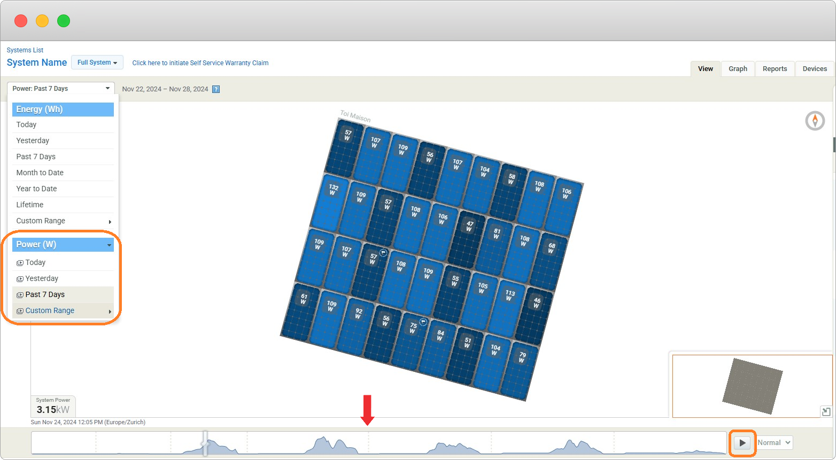Image resolution: width=836 pixels, height=460 pixels.
Task: Click the System Name heading link
Action: click(37, 63)
